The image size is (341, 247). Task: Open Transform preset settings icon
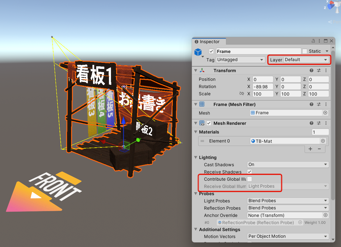click(318, 70)
